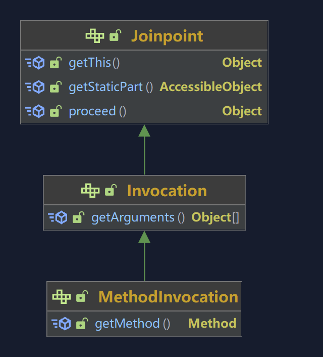Click the MethodInvocation interface icon
This screenshot has width=323, height=357.
62,297
